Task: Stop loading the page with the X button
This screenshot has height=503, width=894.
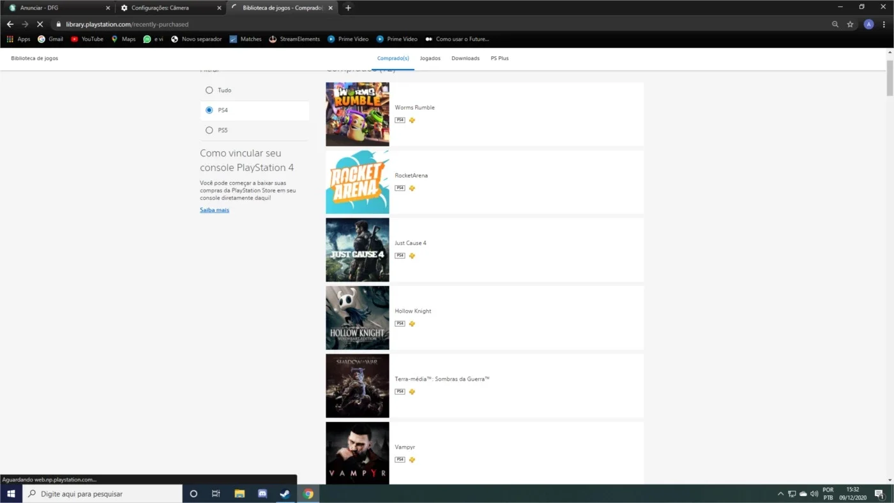Action: (40, 24)
